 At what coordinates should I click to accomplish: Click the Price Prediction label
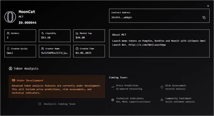point(127,85)
